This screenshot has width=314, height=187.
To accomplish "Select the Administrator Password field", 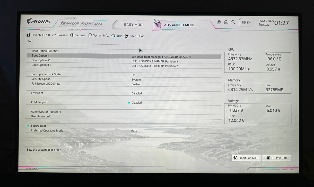I will (x=46, y=112).
